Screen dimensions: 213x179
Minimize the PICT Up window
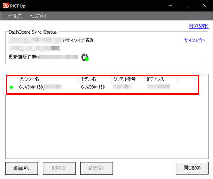170,6
